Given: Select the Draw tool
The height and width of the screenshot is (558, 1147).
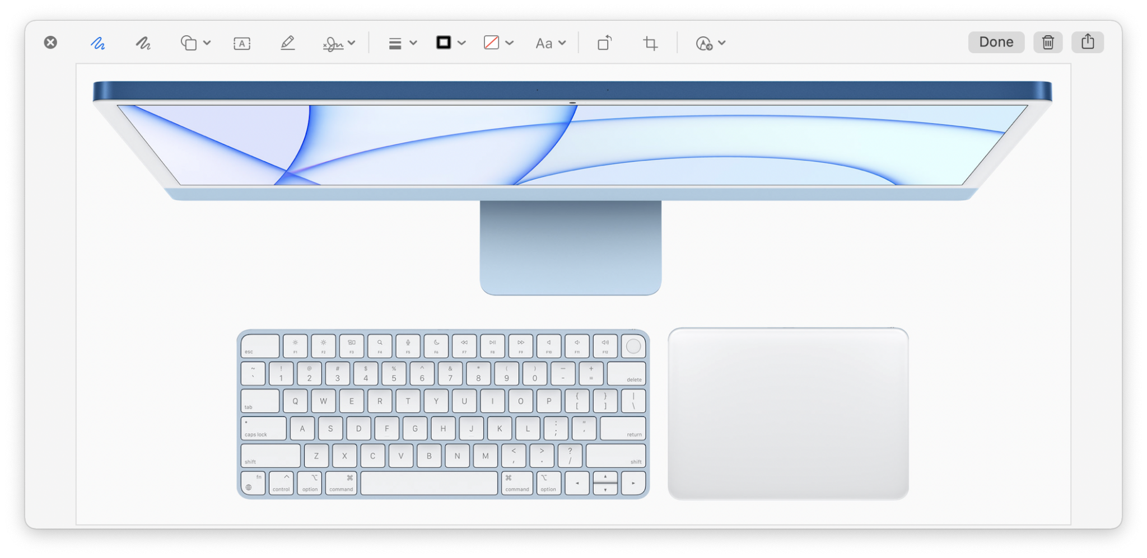Looking at the screenshot, I should [143, 43].
